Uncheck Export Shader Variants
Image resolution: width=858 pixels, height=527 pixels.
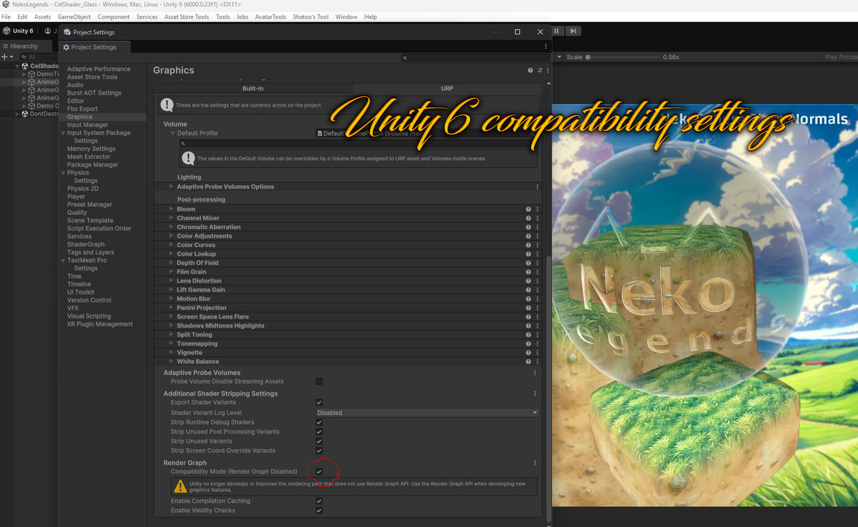319,403
